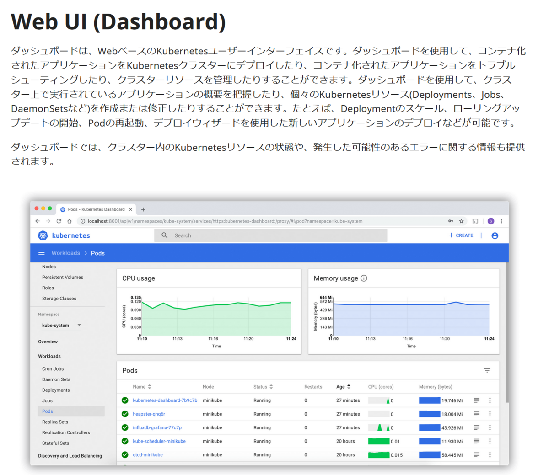View logs icon for kubernetes-dashboard-7b9c7b
The image size is (549, 475).
pyautogui.click(x=476, y=400)
